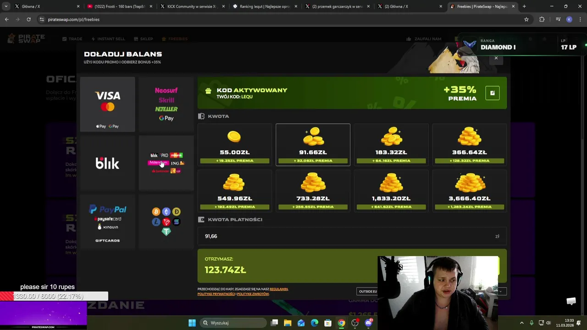Image resolution: width=587 pixels, height=330 pixels.
Task: Open the notification bell in system tray
Action: pos(579,323)
